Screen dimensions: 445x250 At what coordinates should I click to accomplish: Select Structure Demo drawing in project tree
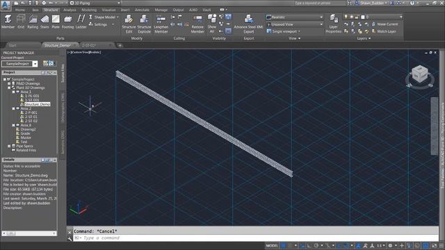(37, 104)
